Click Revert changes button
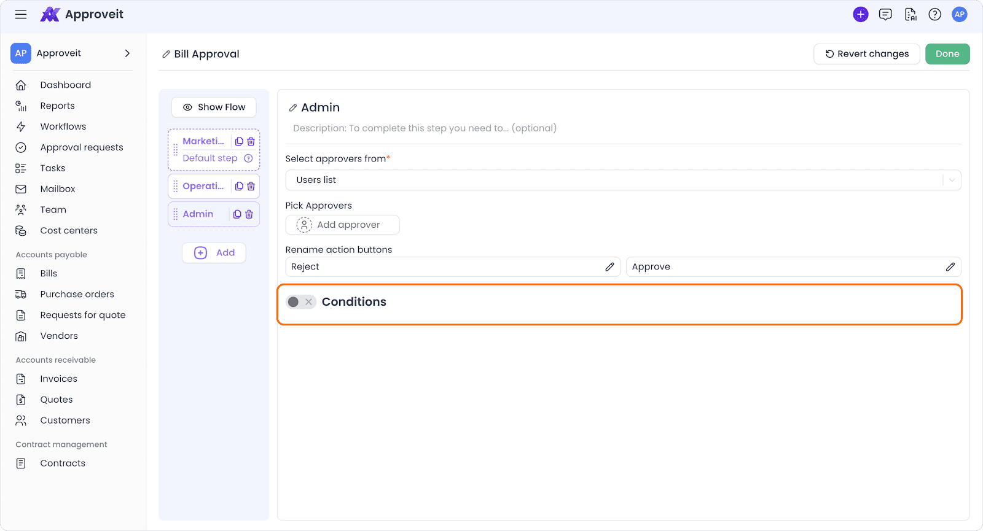The width and height of the screenshot is (983, 531). 867,54
